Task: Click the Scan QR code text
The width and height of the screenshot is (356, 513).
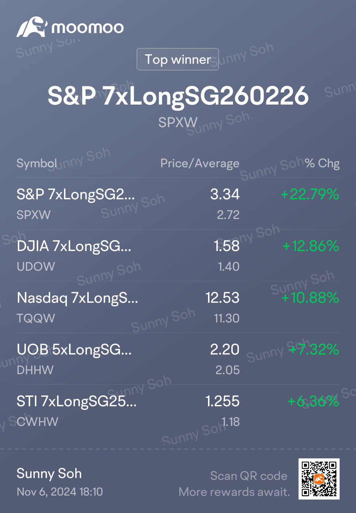Action: 249,476
